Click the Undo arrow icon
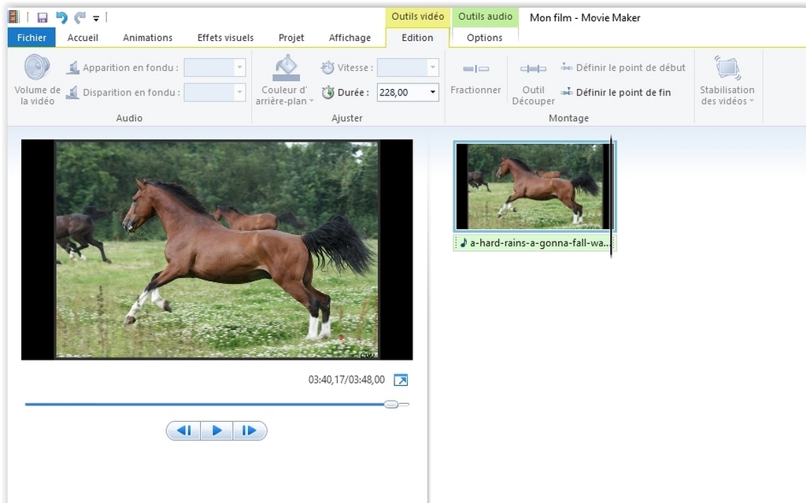 [x=61, y=17]
